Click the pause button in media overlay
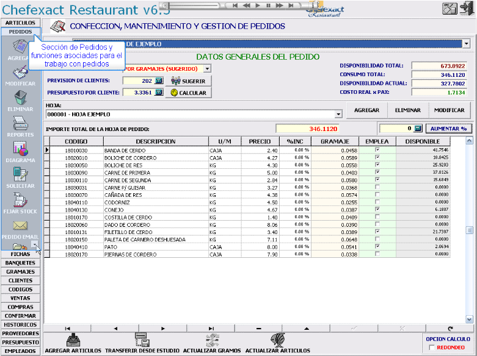 (268, 5)
